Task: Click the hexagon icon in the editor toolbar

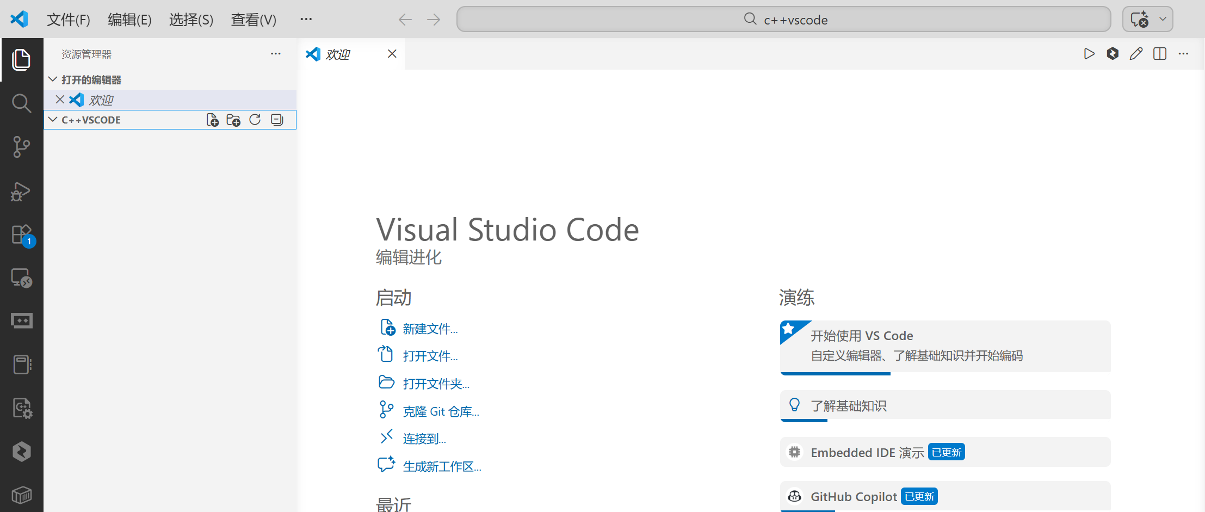Action: 1113,54
